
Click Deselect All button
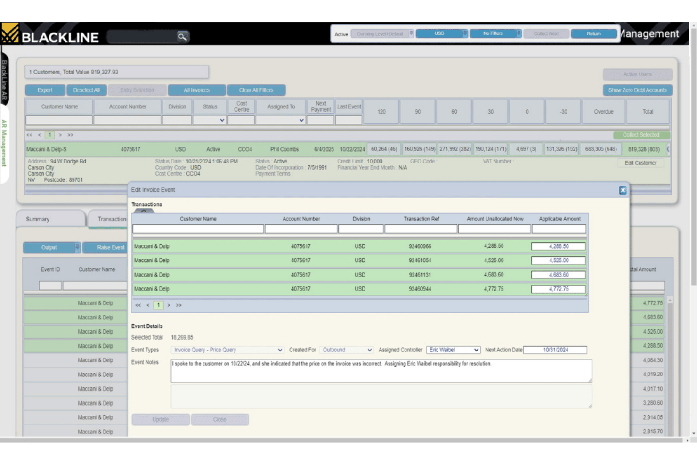[87, 90]
